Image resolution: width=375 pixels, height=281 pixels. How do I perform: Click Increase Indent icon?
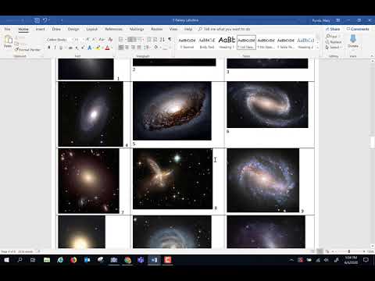(x=155, y=40)
